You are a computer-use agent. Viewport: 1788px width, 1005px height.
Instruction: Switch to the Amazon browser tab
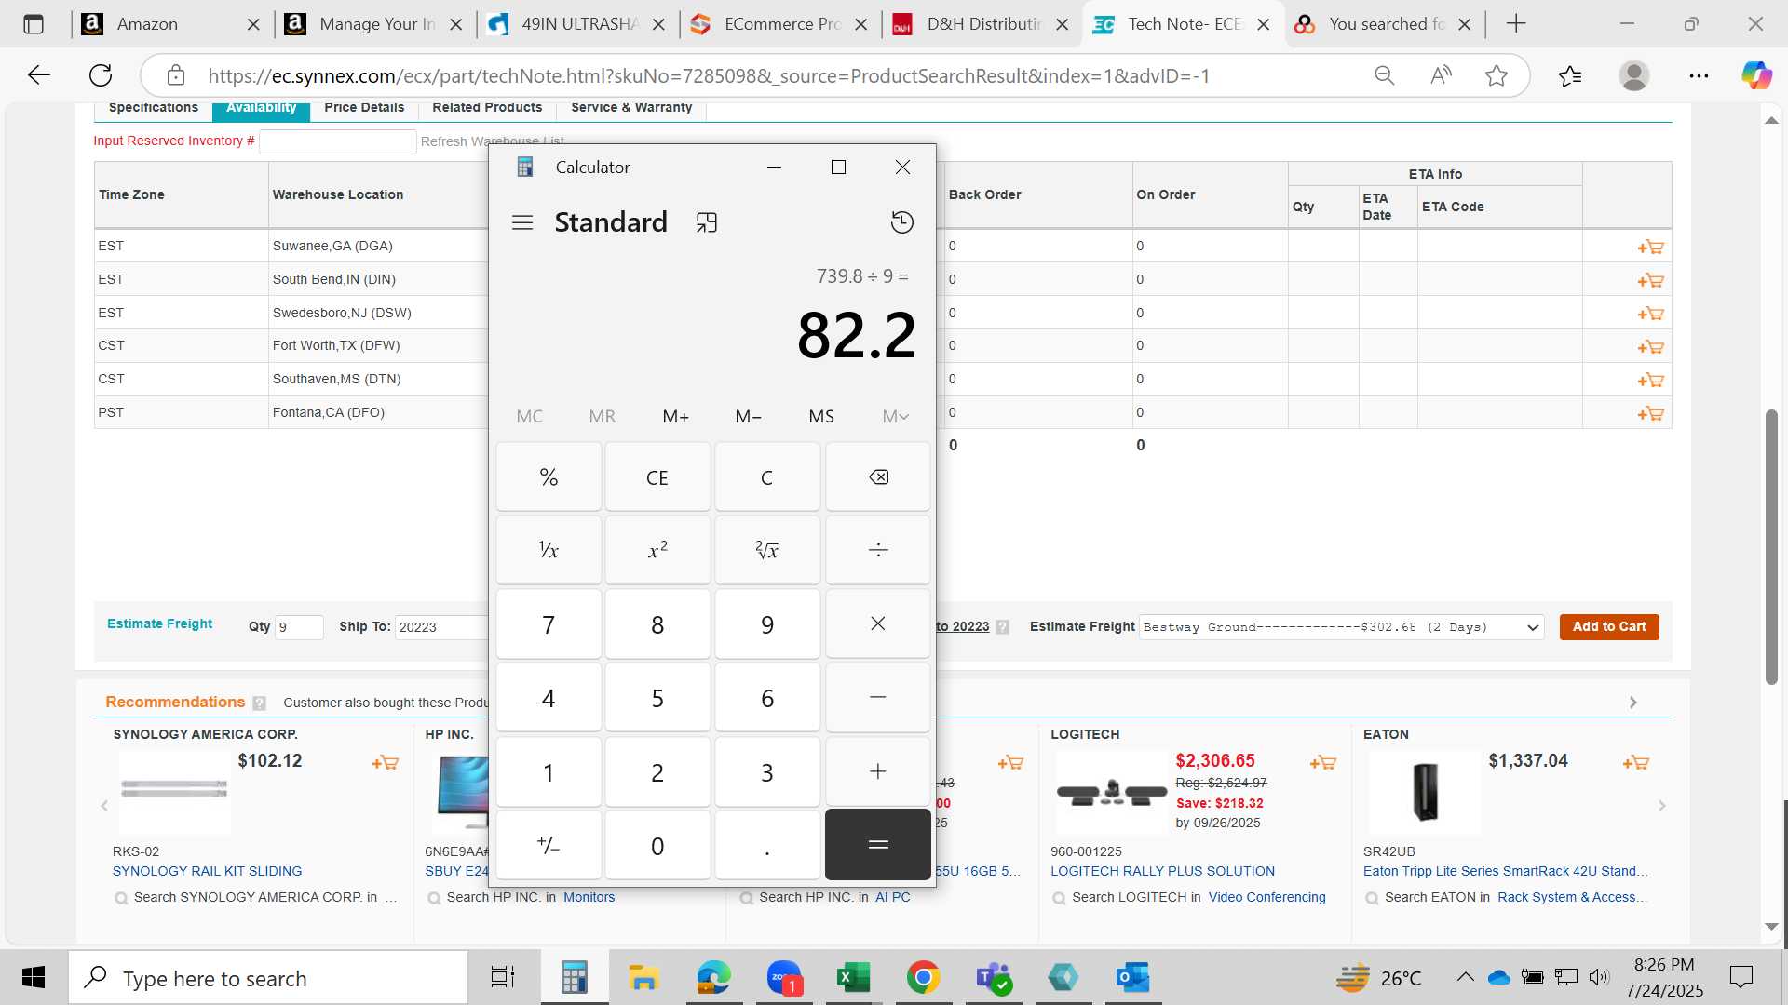coord(170,24)
